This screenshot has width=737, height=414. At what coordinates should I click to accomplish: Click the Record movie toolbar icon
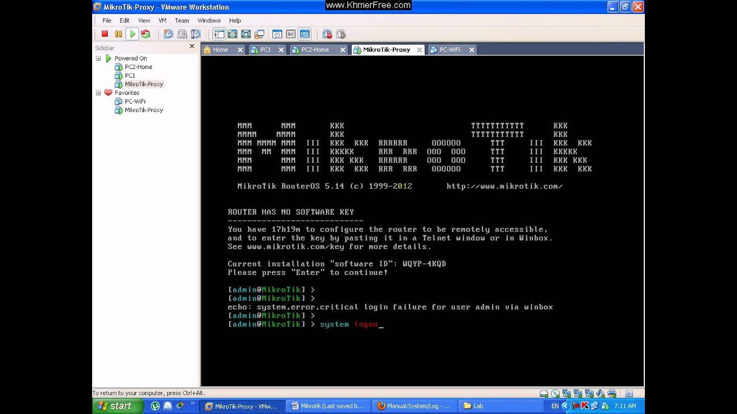pos(327,34)
